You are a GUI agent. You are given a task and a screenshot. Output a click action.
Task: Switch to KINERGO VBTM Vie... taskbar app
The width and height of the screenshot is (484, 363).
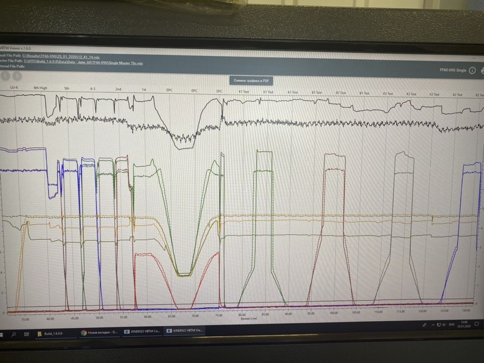(x=184, y=331)
